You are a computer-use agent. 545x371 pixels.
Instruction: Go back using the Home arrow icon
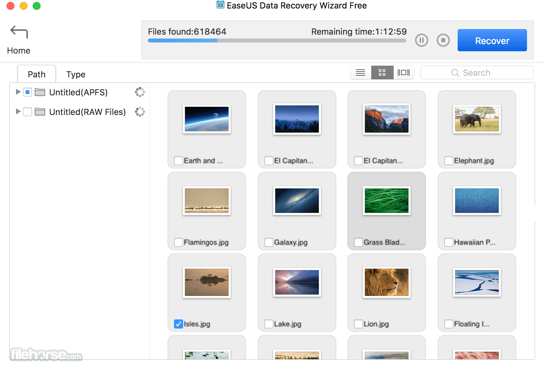19,32
